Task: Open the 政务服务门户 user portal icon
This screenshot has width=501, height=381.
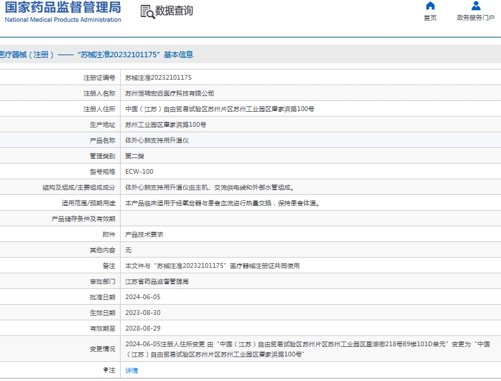Action: [x=476, y=5]
